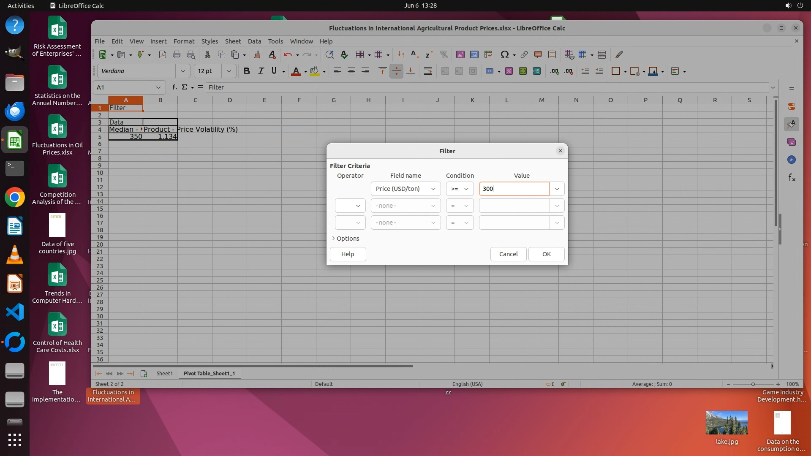Click the Format as Percent icon
The width and height of the screenshot is (811, 456).
(509, 71)
